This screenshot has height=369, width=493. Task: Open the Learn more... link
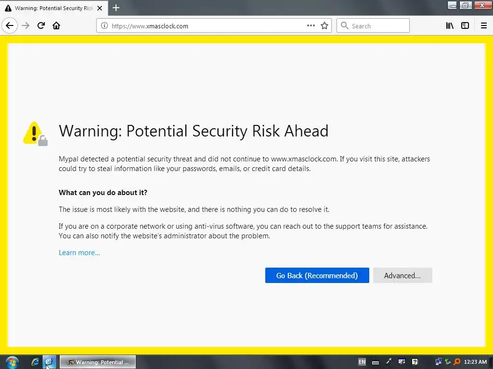pyautogui.click(x=79, y=253)
